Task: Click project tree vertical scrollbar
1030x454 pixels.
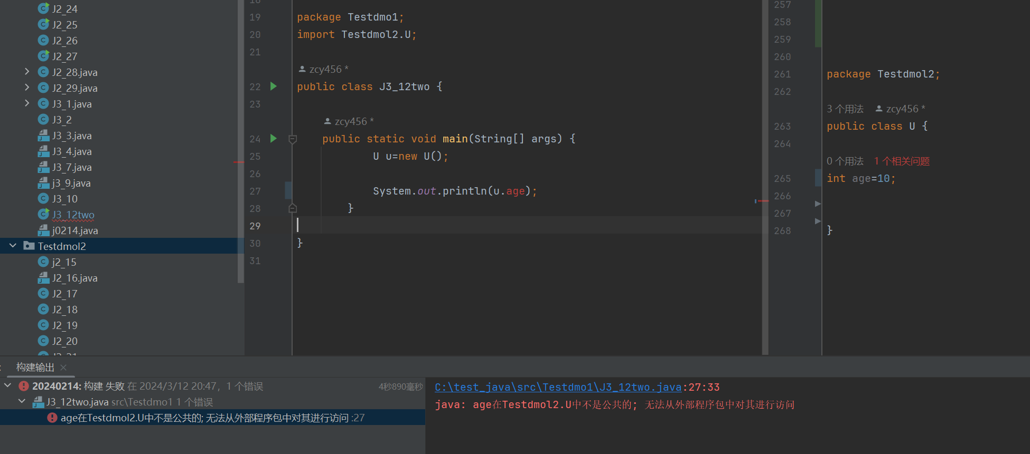Action: tap(241, 141)
